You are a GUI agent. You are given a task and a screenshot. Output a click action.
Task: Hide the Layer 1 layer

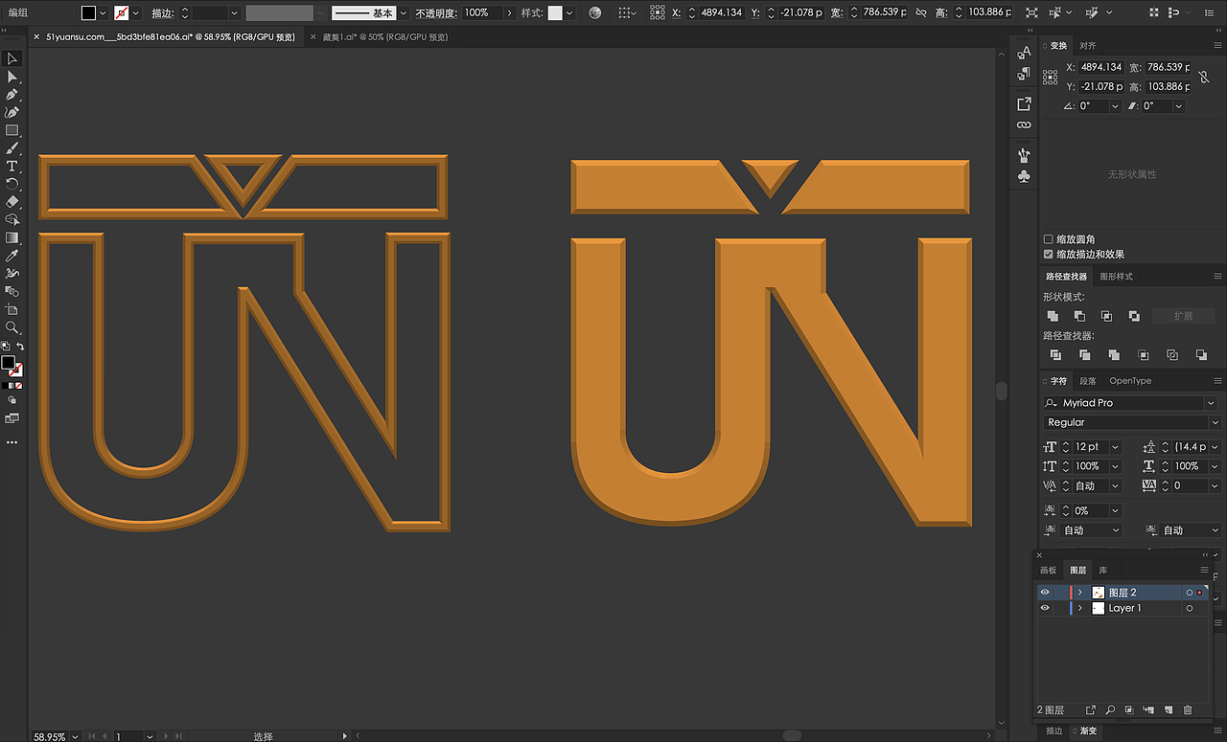pos(1045,608)
